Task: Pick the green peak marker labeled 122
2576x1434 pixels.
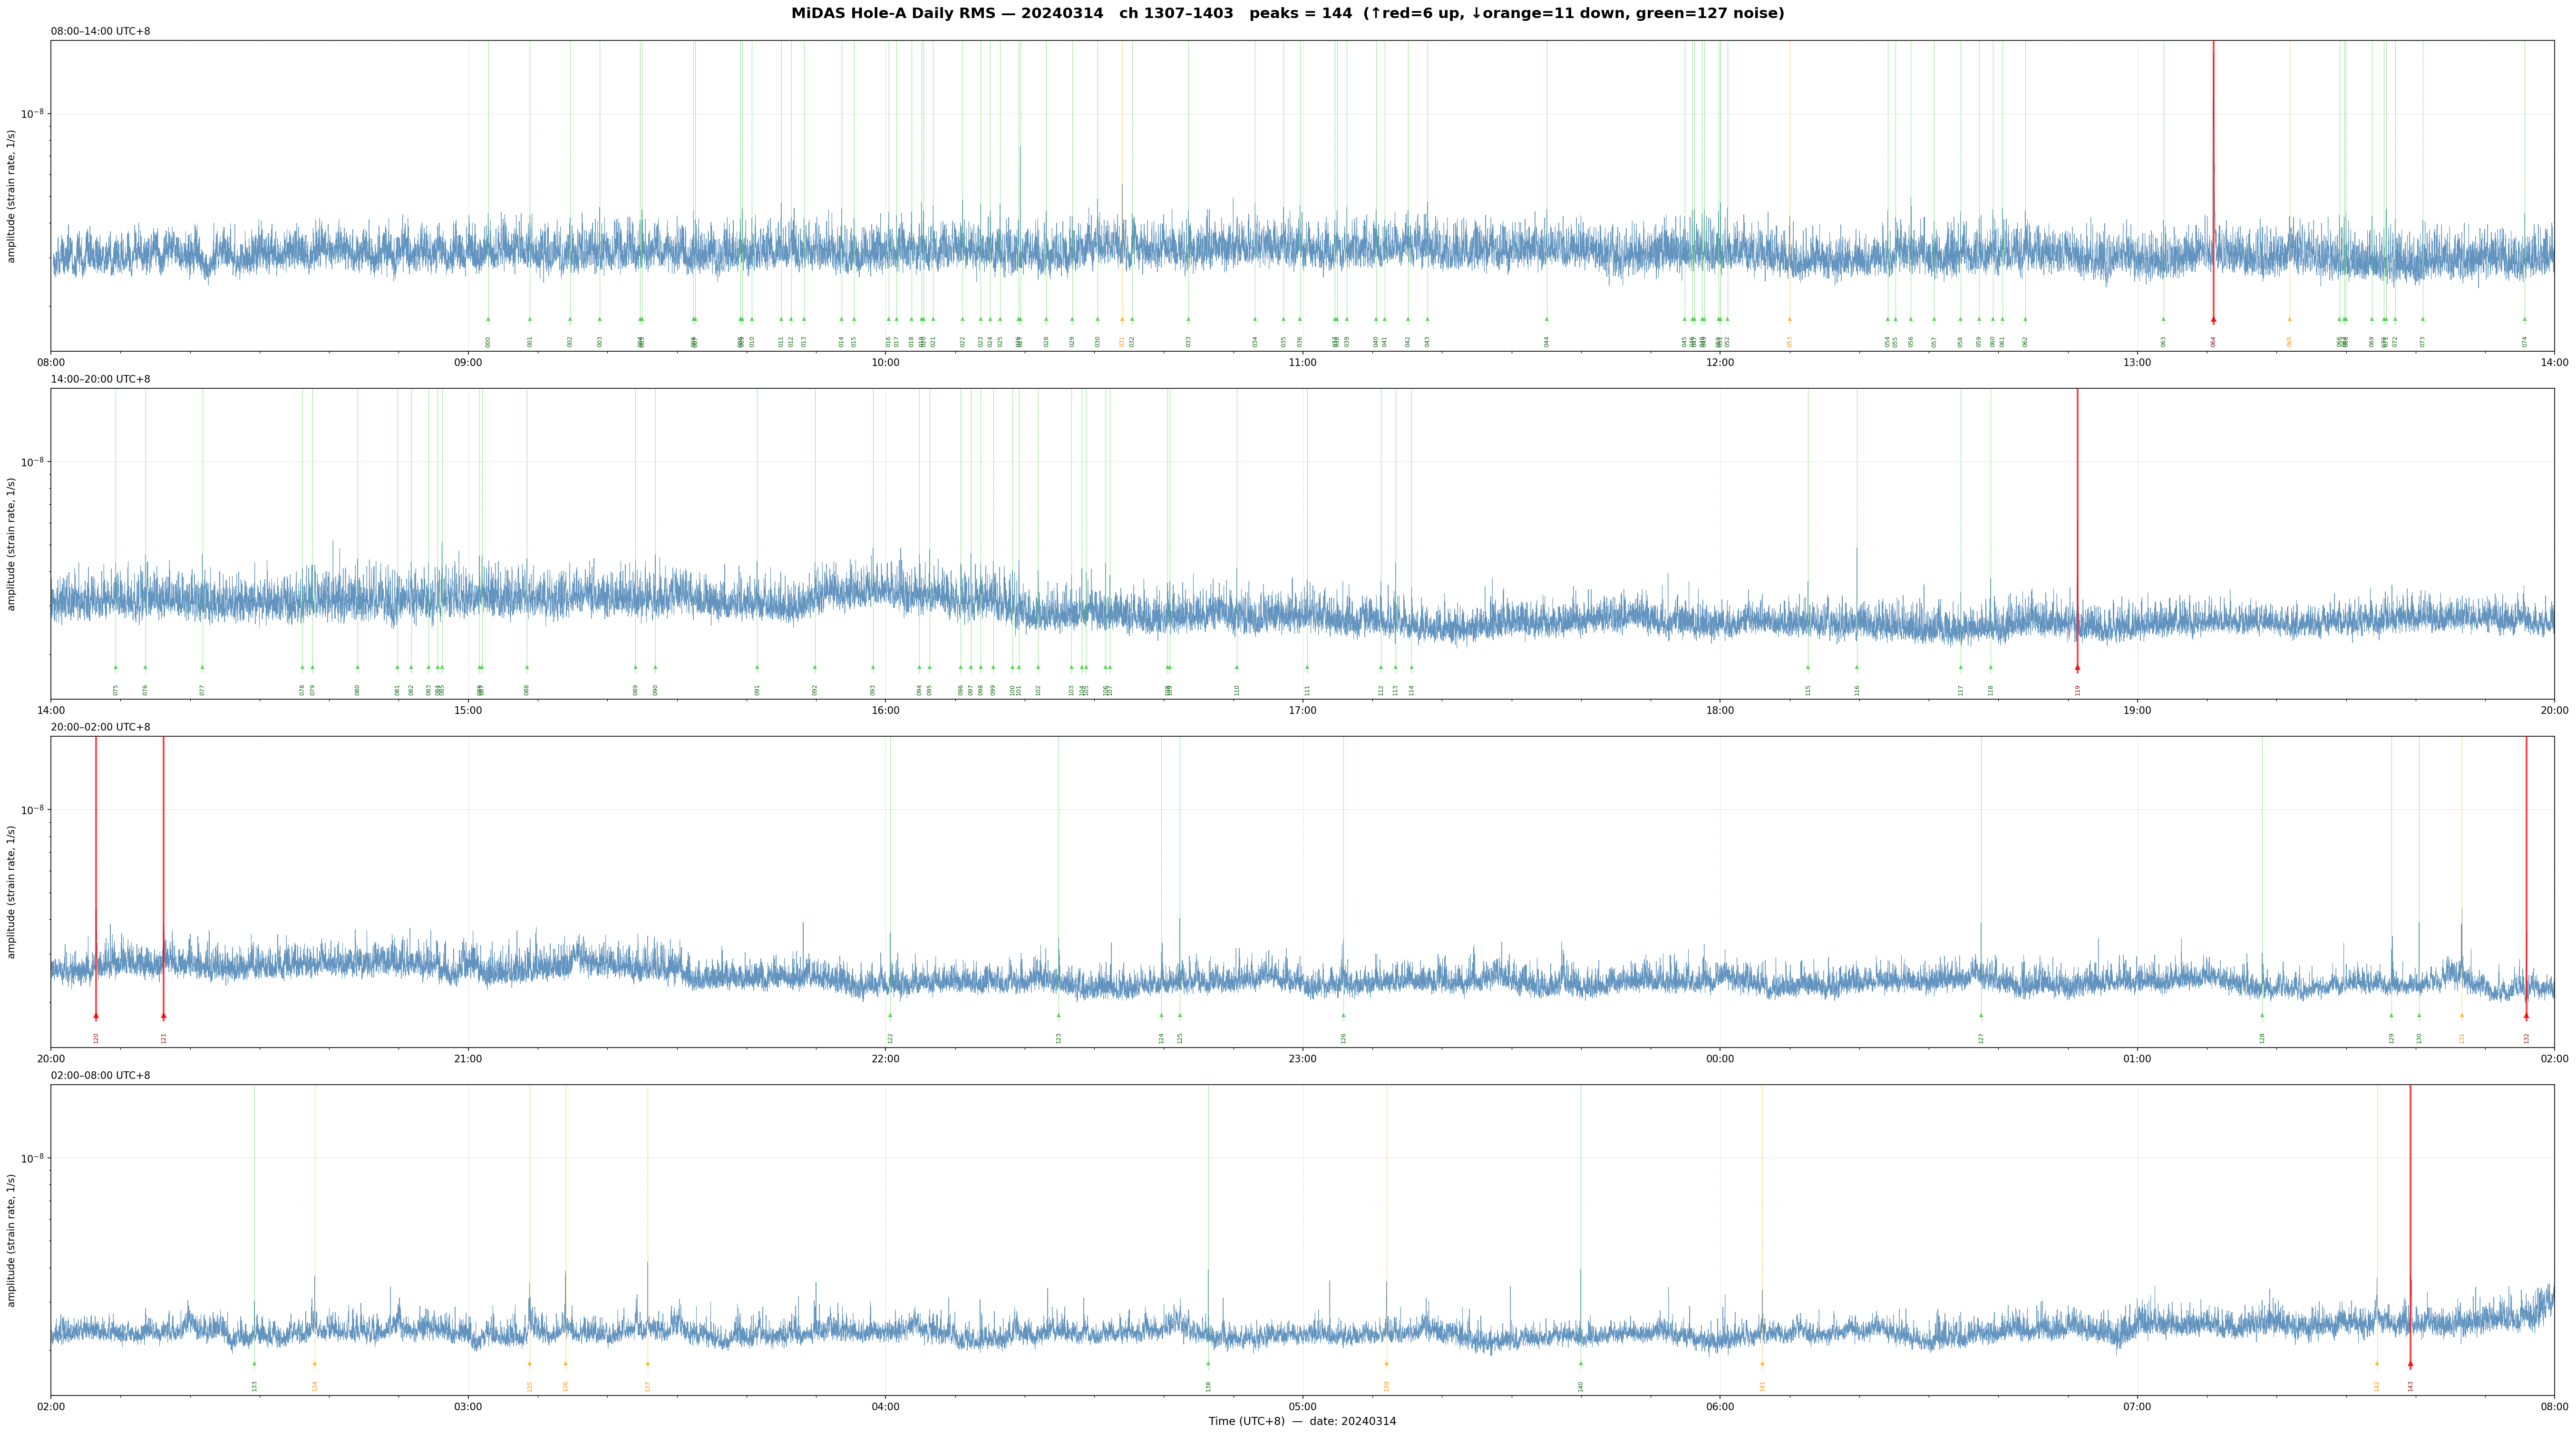Action: pos(890,1015)
